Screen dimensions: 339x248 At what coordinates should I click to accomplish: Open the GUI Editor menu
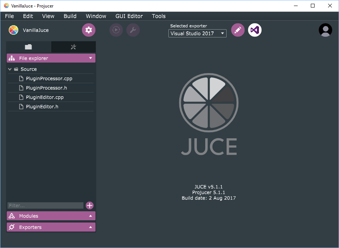coord(129,16)
